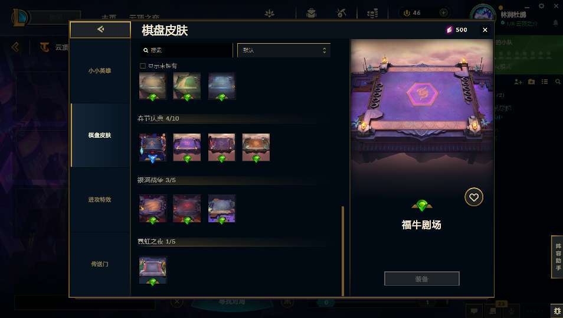The height and width of the screenshot is (318, 563).
Task: Open the settings gear at top right
Action: coord(541,6)
